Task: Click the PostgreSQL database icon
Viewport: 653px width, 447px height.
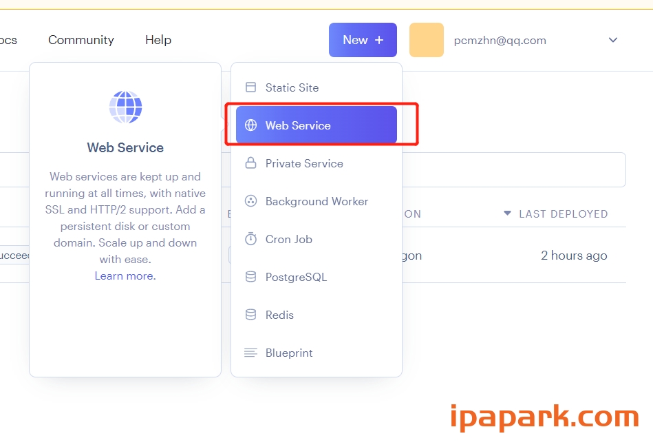Action: pyautogui.click(x=250, y=277)
